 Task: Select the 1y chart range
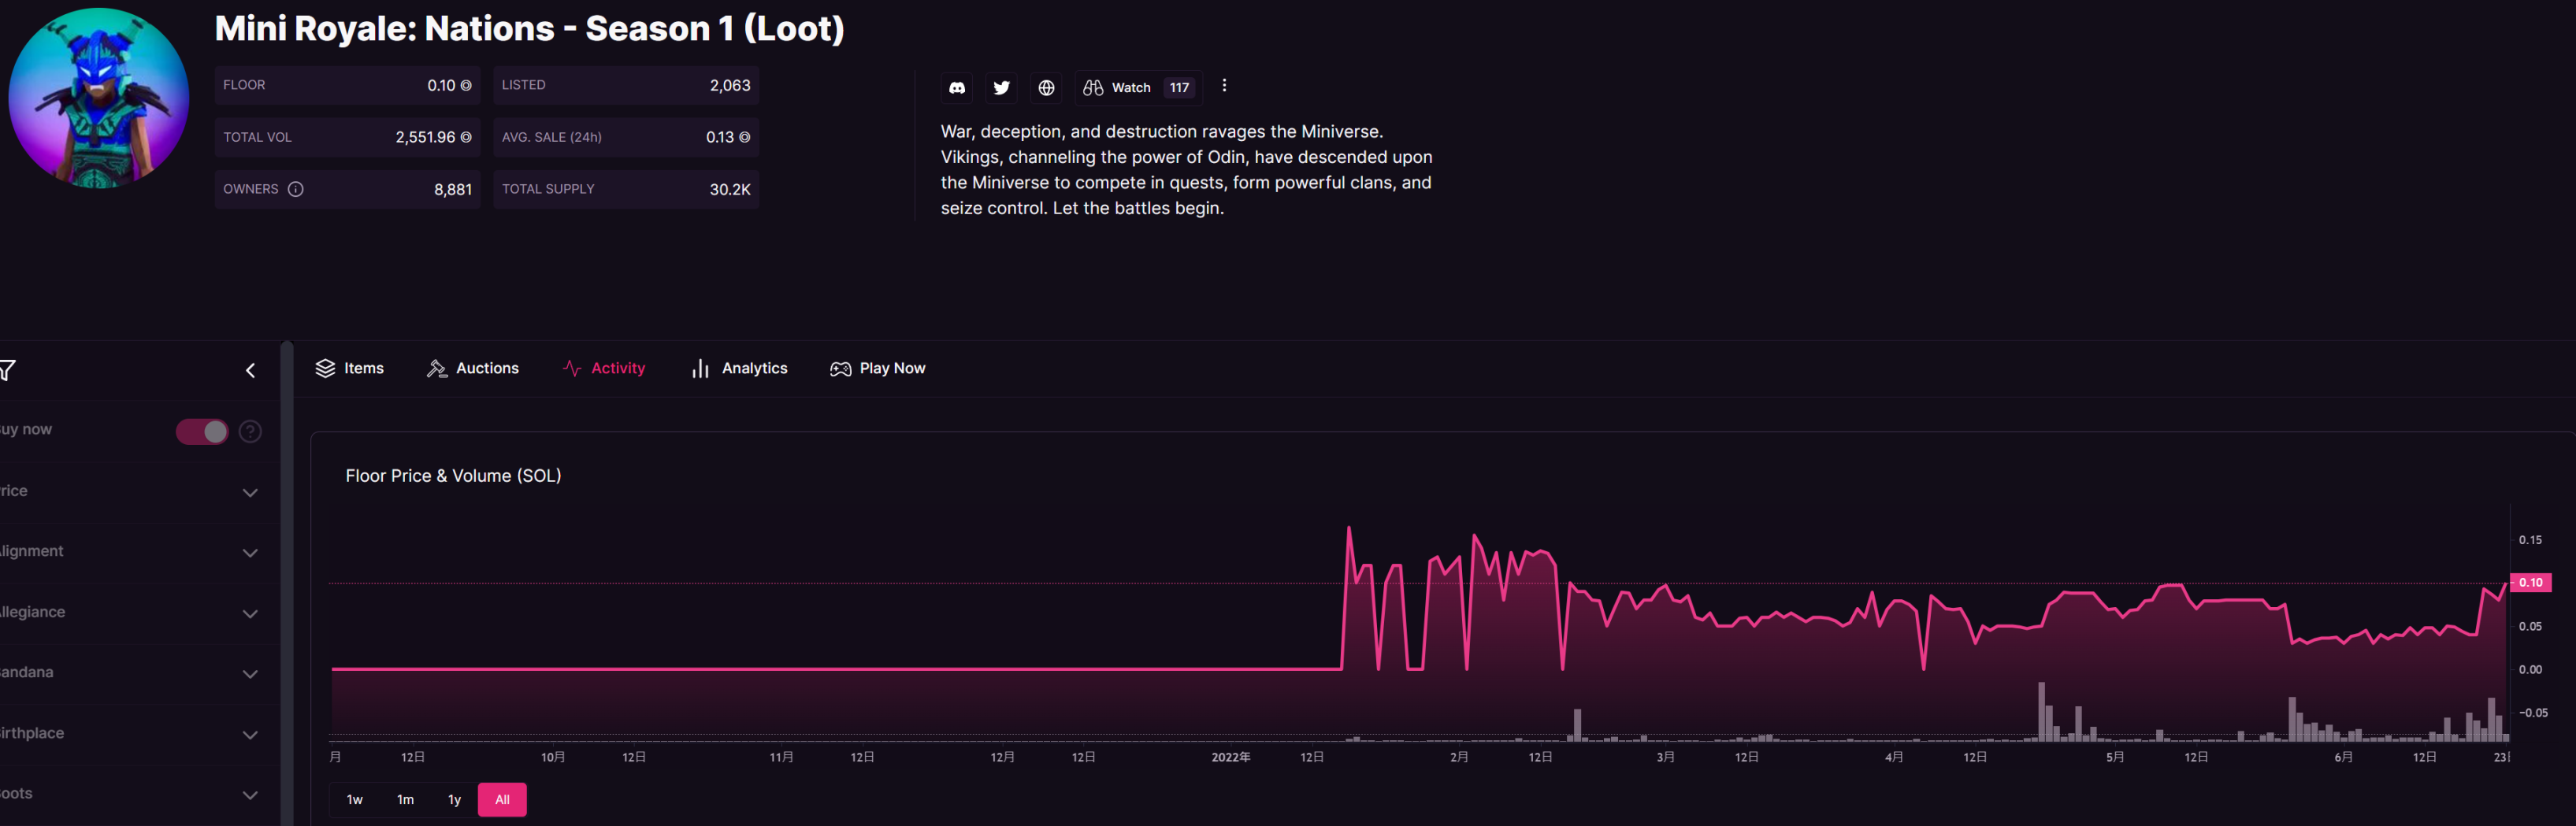click(x=454, y=799)
